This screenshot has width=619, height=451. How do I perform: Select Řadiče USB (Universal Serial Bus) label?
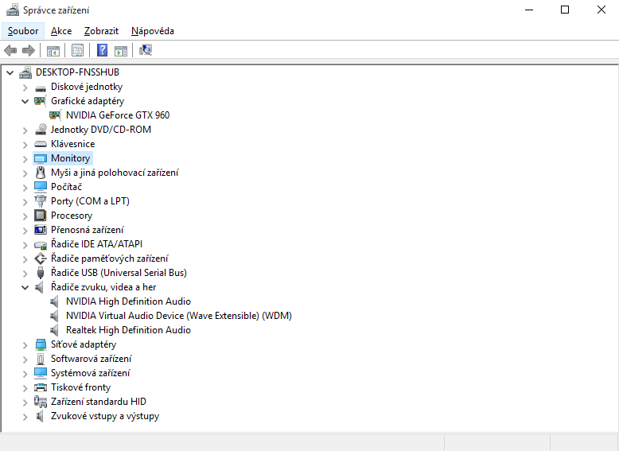tap(119, 273)
